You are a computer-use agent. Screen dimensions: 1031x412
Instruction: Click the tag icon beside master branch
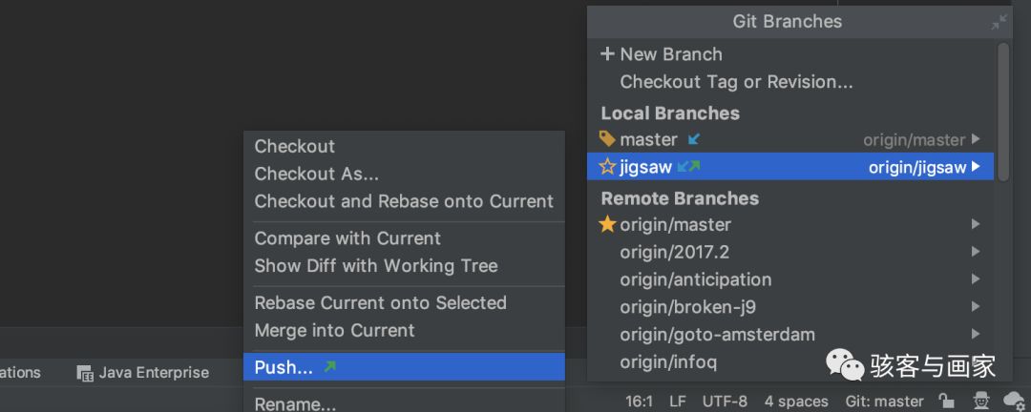pyautogui.click(x=607, y=139)
